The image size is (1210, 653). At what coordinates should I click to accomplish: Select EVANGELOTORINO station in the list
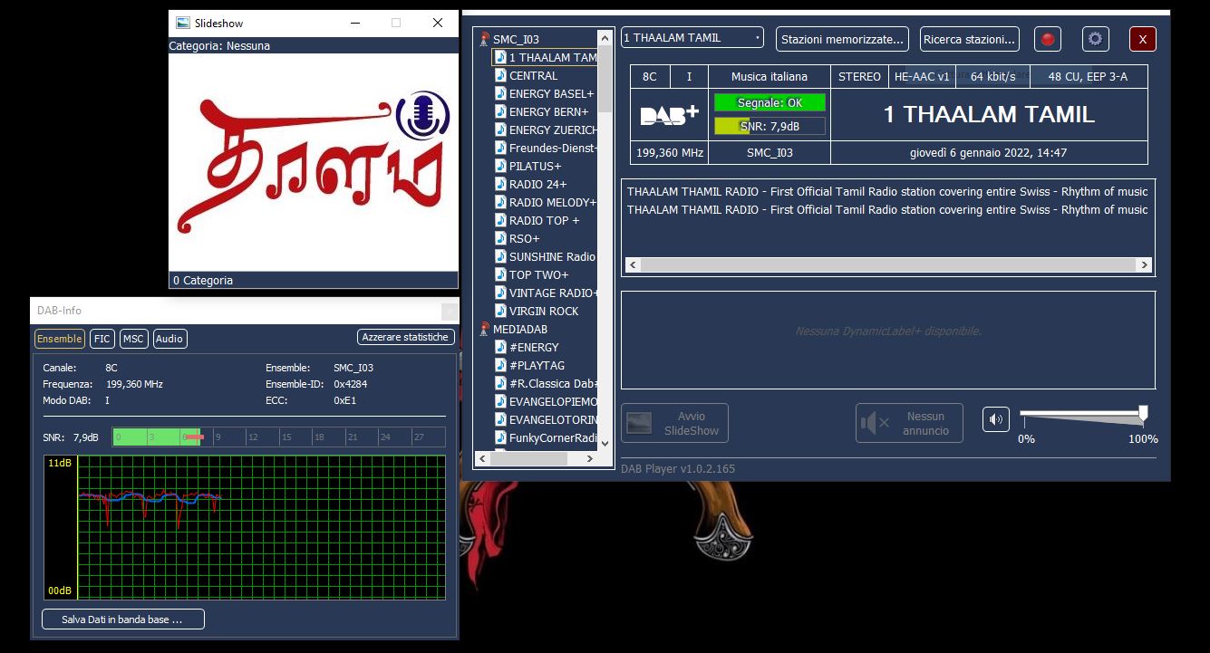pos(553,419)
